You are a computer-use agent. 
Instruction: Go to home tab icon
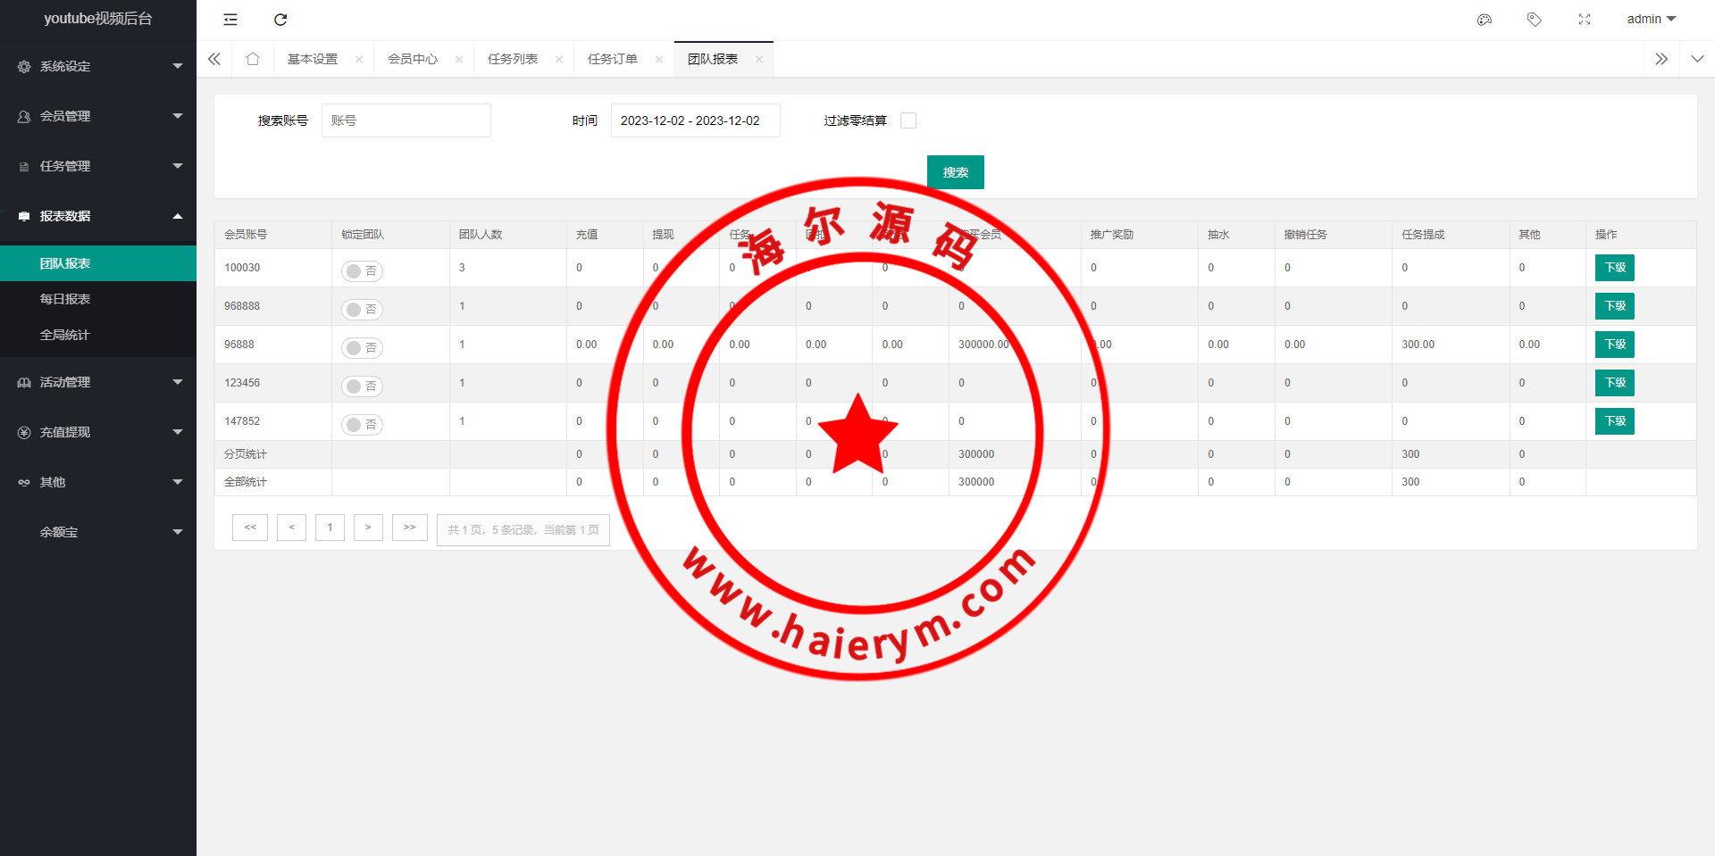click(x=253, y=59)
